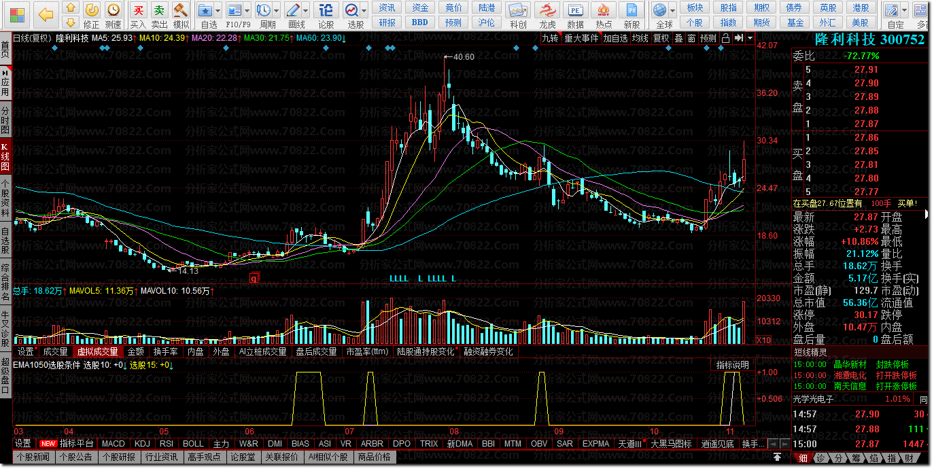Select the 换手率 tab
Screen dimensions: 934x469
pos(166,351)
